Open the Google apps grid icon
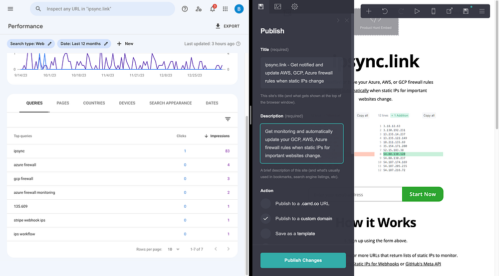499x276 pixels. [226, 9]
